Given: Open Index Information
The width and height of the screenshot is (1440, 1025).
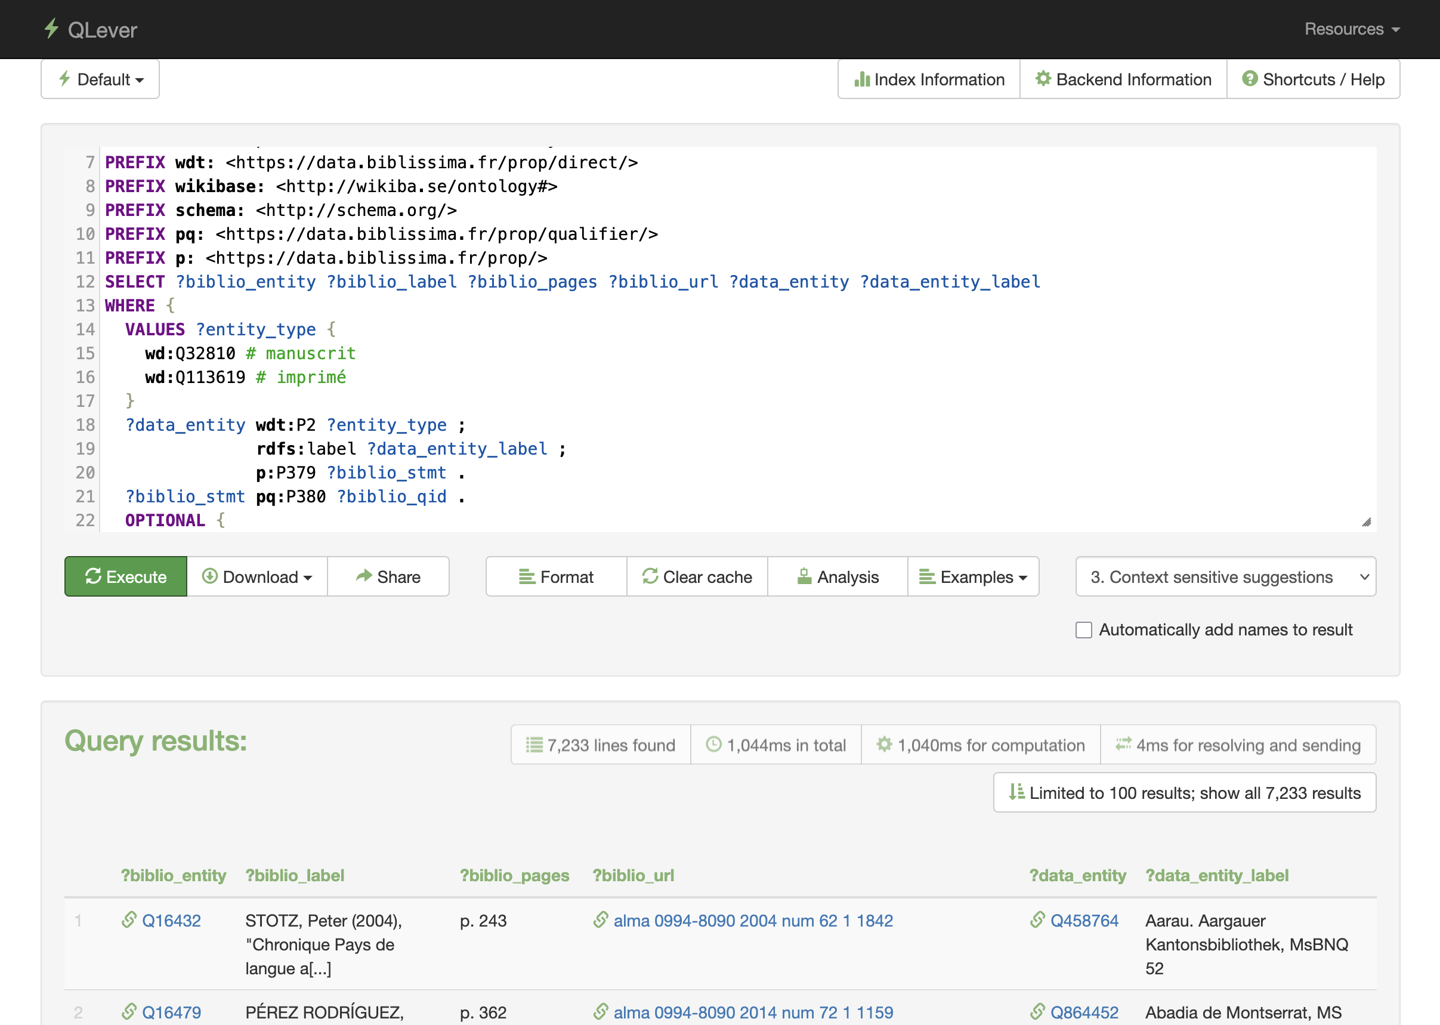Looking at the screenshot, I should coord(929,79).
